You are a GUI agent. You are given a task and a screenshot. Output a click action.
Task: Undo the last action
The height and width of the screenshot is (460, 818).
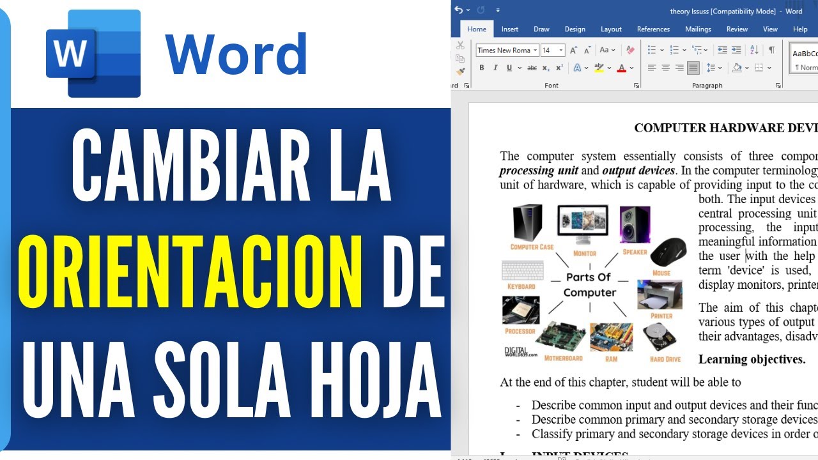click(x=458, y=10)
